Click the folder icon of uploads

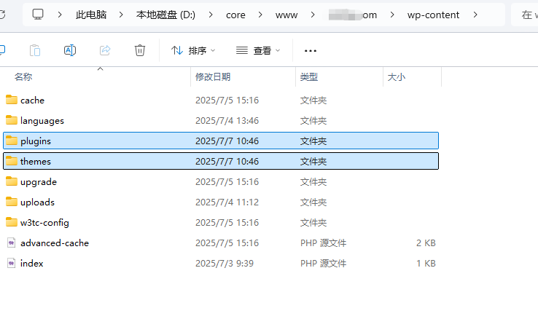(x=12, y=202)
